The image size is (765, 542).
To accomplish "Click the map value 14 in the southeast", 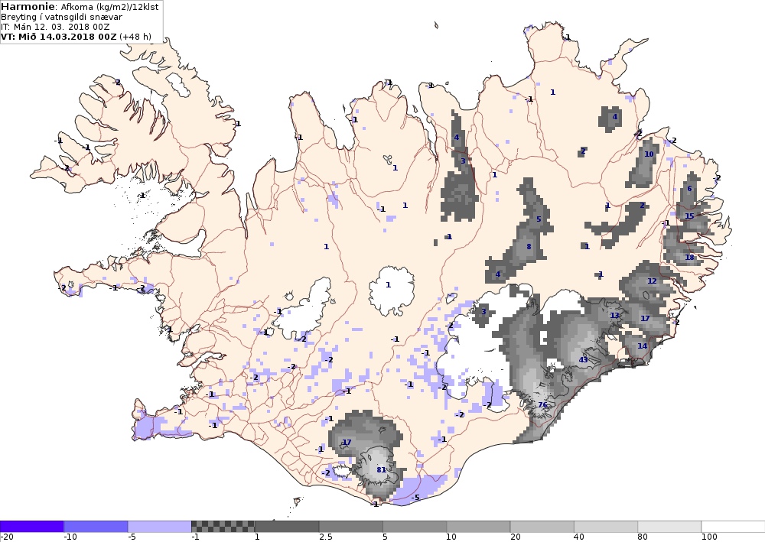I will (643, 346).
